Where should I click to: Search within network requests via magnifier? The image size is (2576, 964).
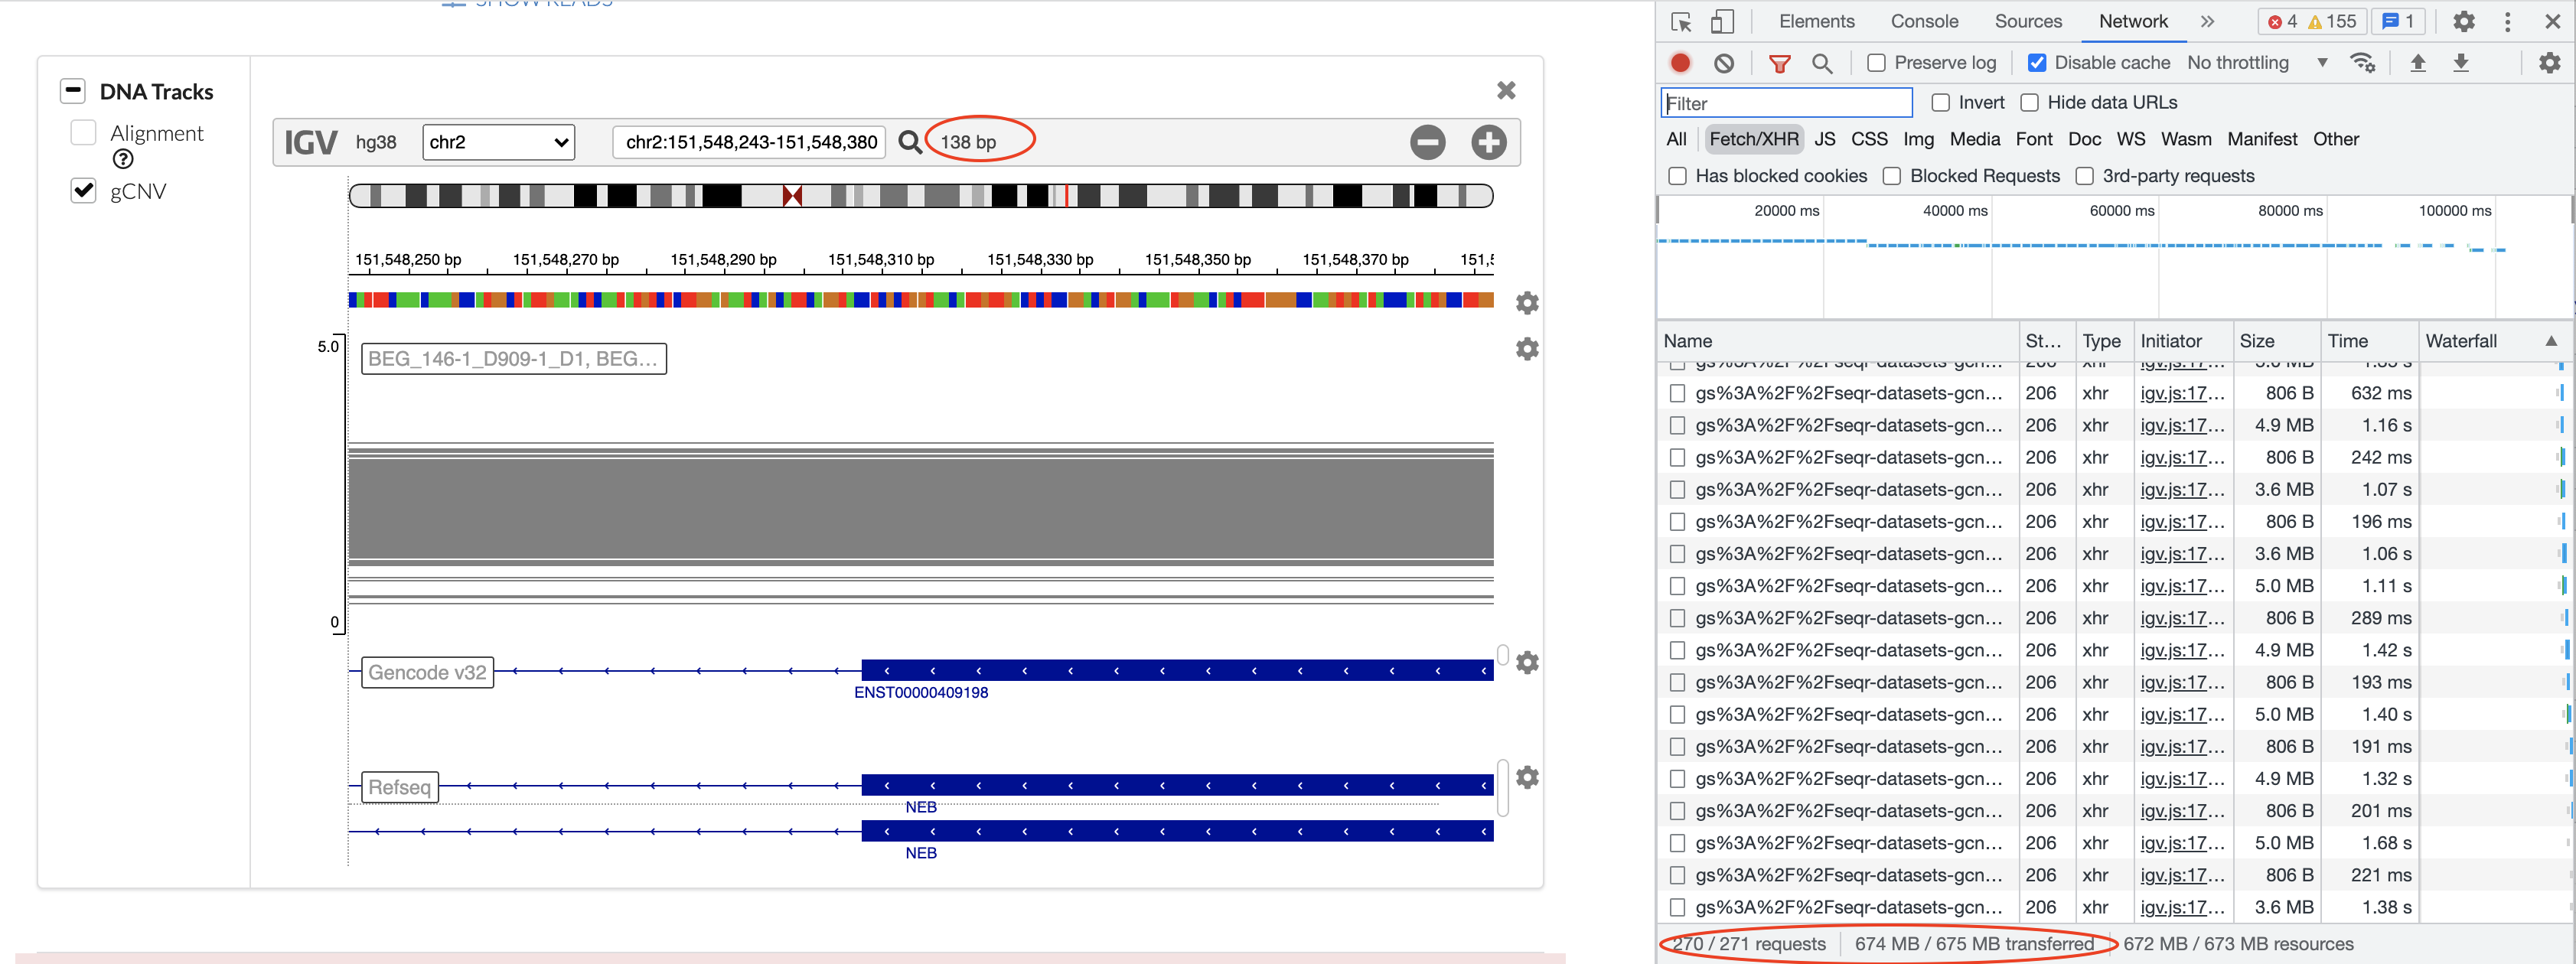click(1823, 62)
